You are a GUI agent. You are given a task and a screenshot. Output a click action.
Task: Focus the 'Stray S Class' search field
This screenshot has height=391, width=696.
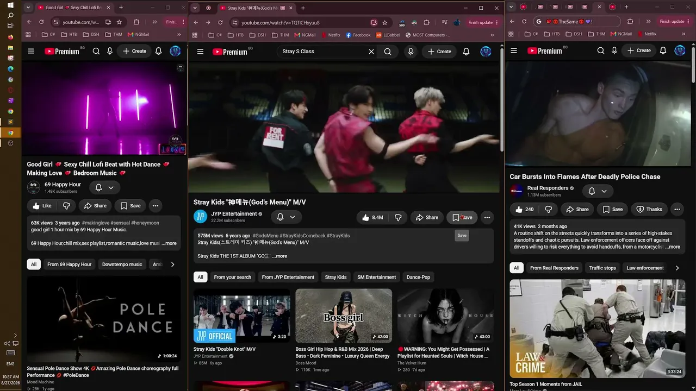tap(324, 52)
